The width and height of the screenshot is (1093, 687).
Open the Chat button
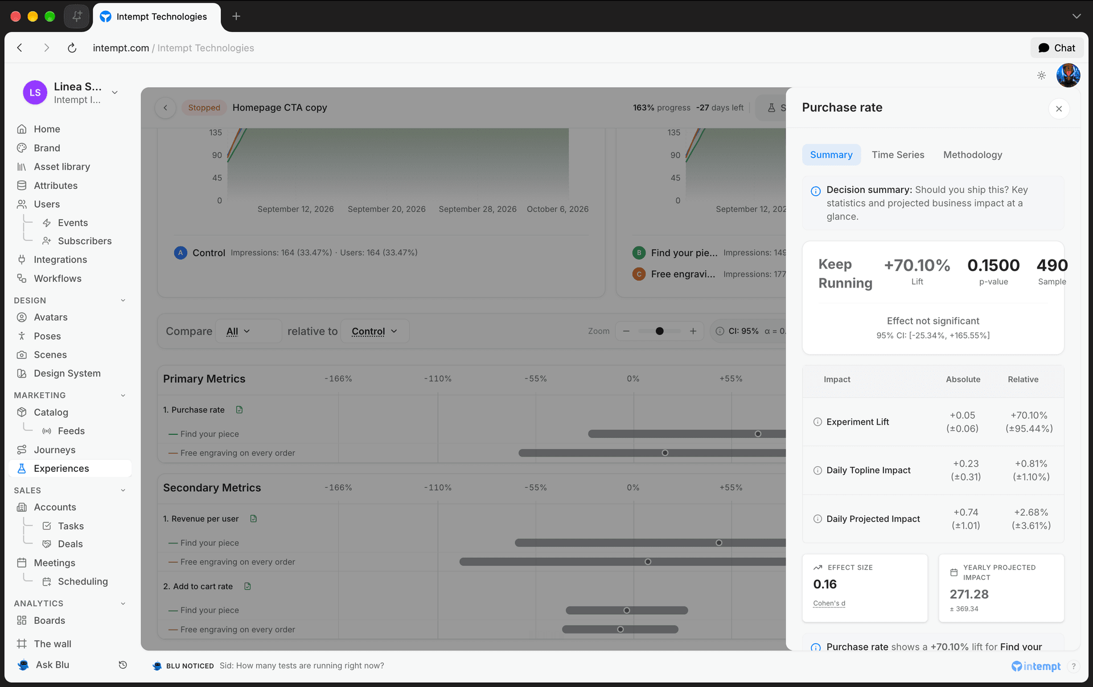(x=1057, y=48)
